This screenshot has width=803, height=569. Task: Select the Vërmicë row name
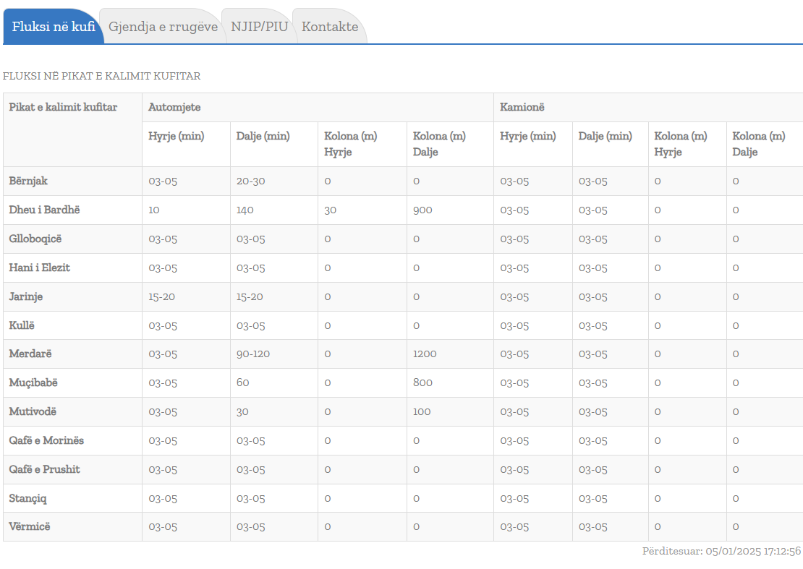pyautogui.click(x=30, y=526)
